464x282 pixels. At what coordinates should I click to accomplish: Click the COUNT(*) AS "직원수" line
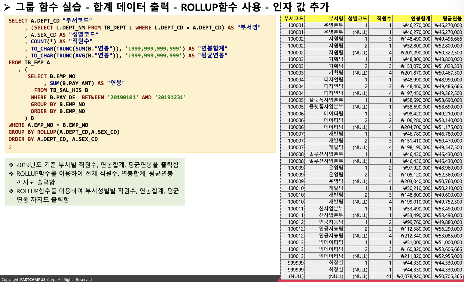(x=59, y=41)
